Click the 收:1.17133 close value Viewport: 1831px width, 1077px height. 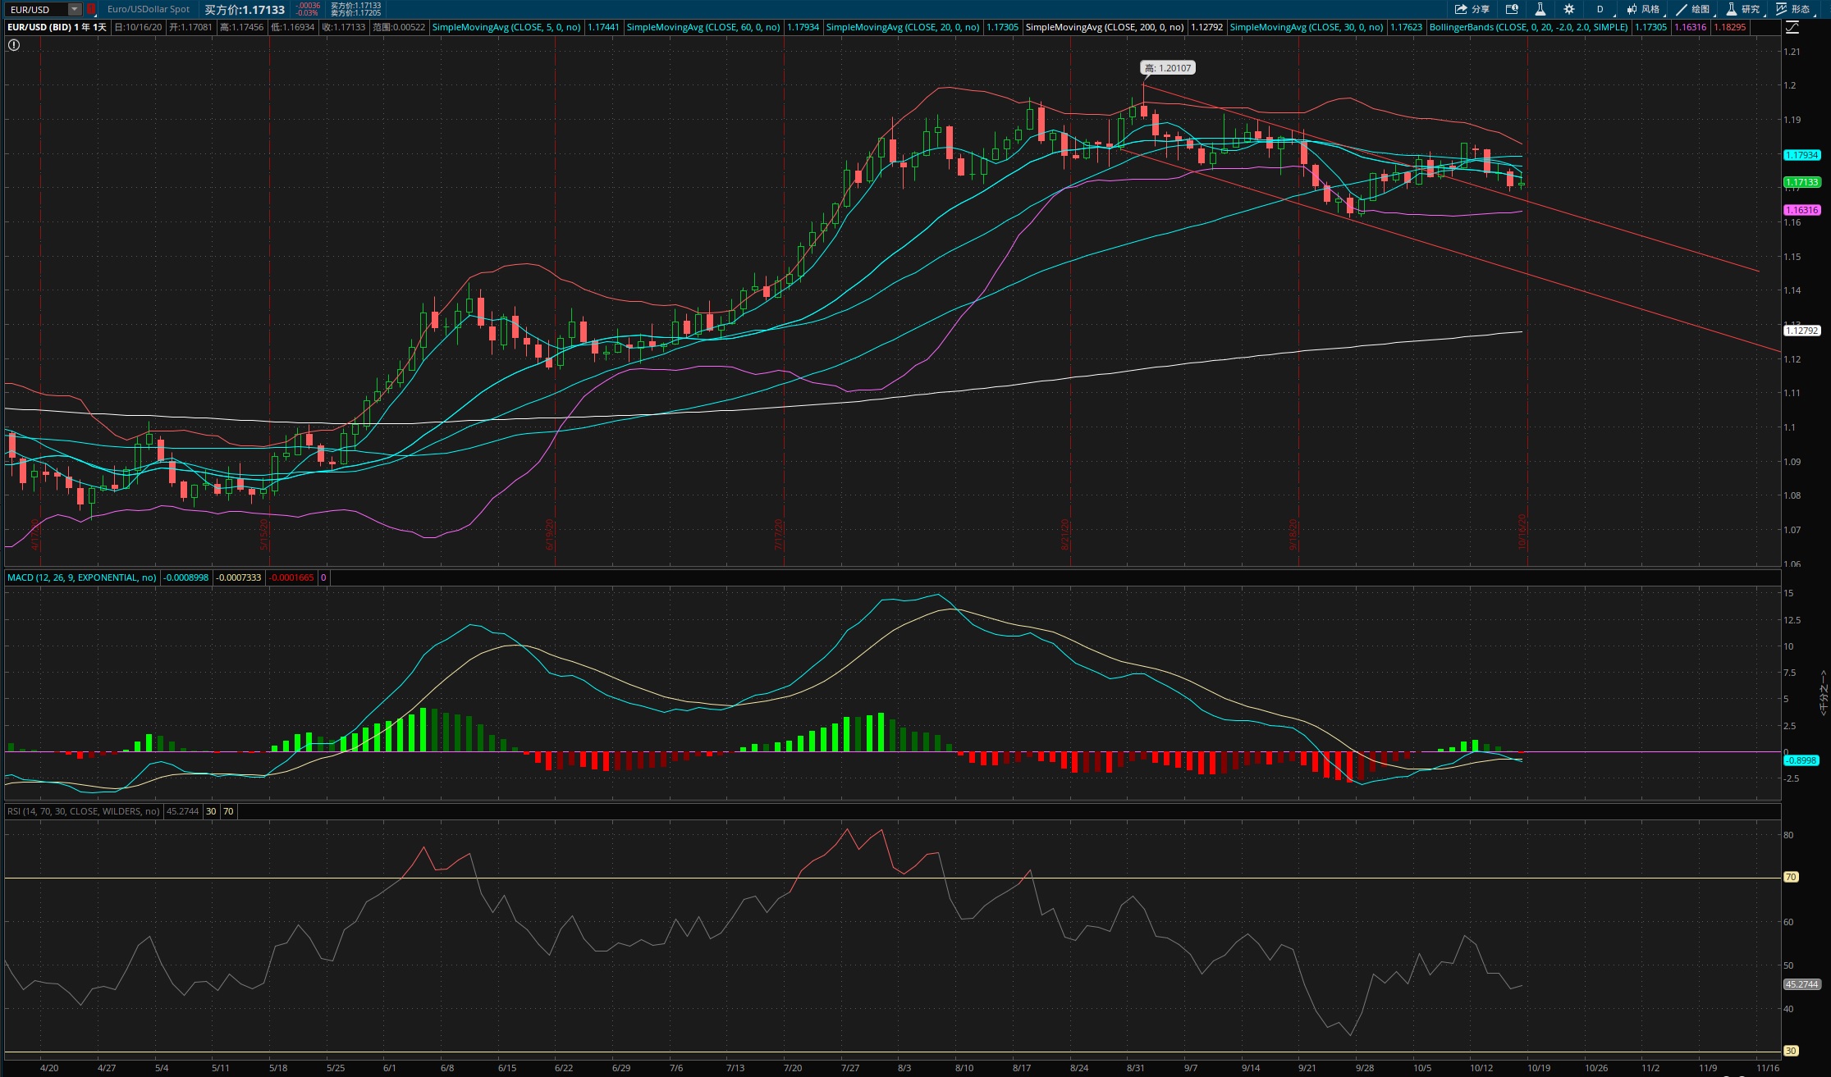[344, 27]
